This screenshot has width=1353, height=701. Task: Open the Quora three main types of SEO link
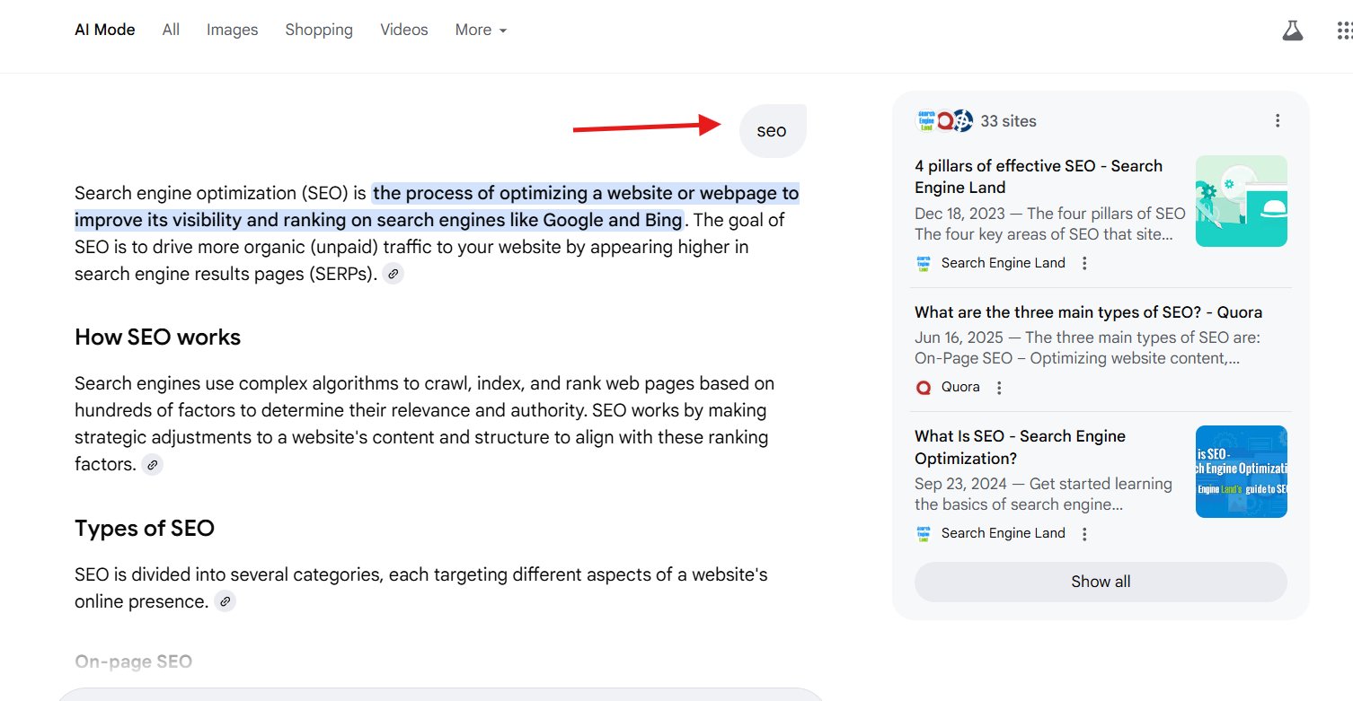point(1088,311)
